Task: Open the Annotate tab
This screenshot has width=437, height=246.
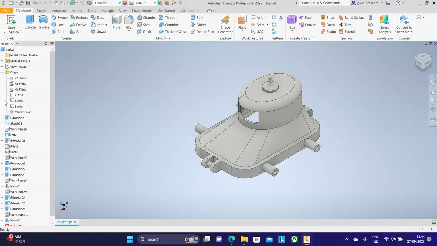Action: tap(59, 11)
